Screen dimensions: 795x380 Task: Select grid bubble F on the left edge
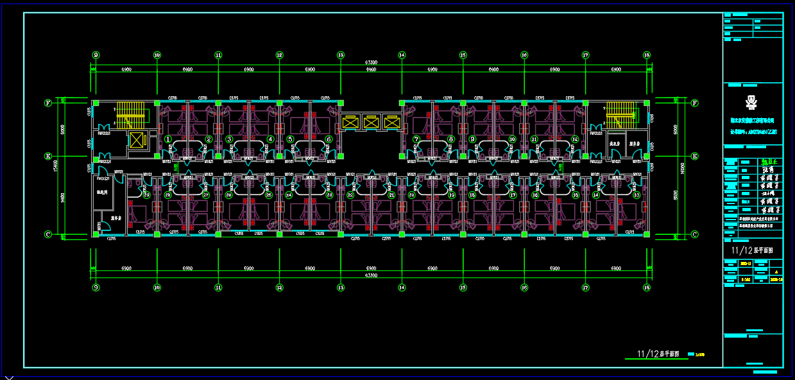coord(48,101)
